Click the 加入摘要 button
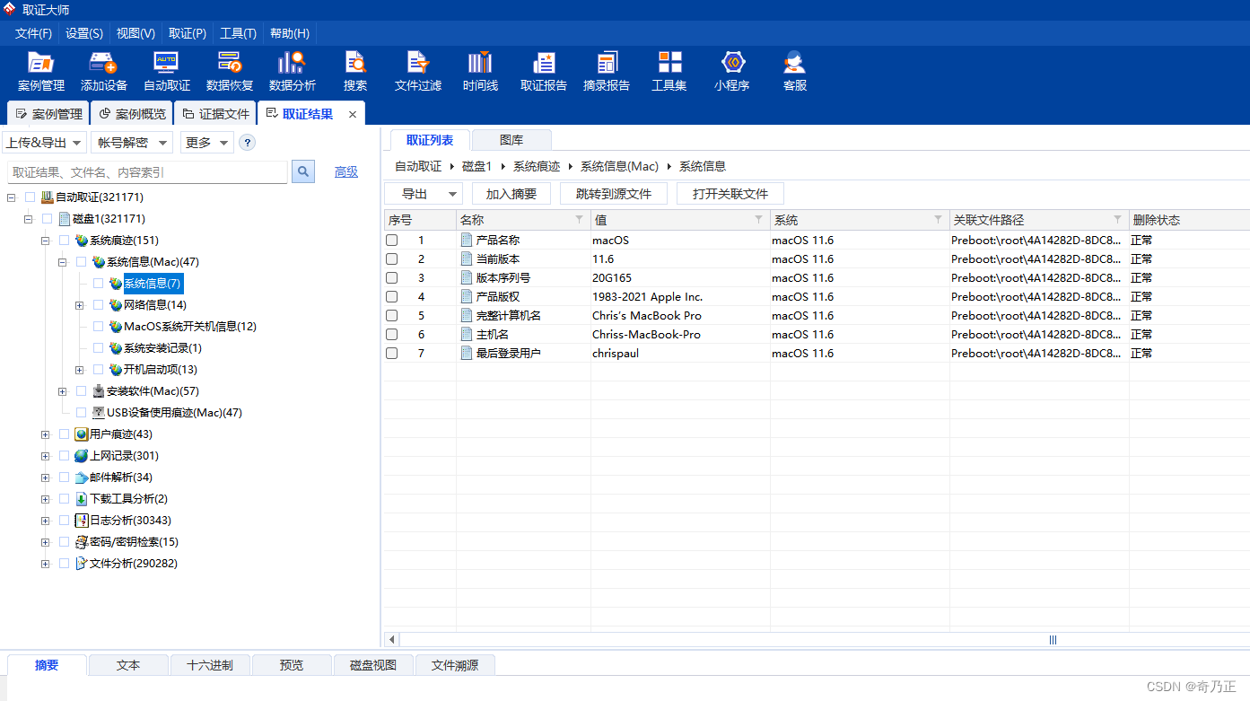 pos(511,194)
